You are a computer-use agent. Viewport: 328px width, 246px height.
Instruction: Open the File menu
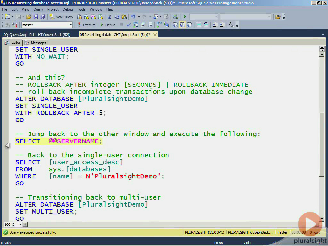click(4, 9)
